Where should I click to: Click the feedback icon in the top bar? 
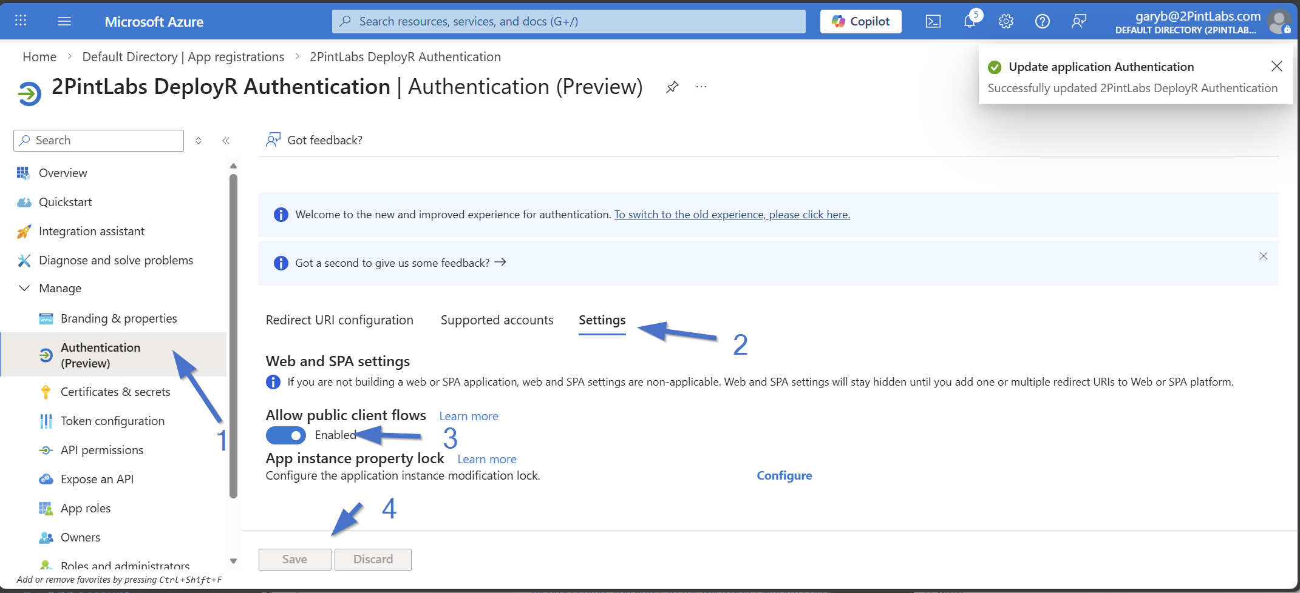[x=1079, y=22]
